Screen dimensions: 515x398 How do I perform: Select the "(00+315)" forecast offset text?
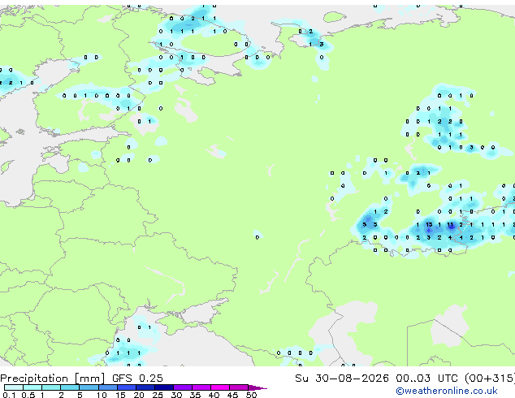(x=490, y=379)
